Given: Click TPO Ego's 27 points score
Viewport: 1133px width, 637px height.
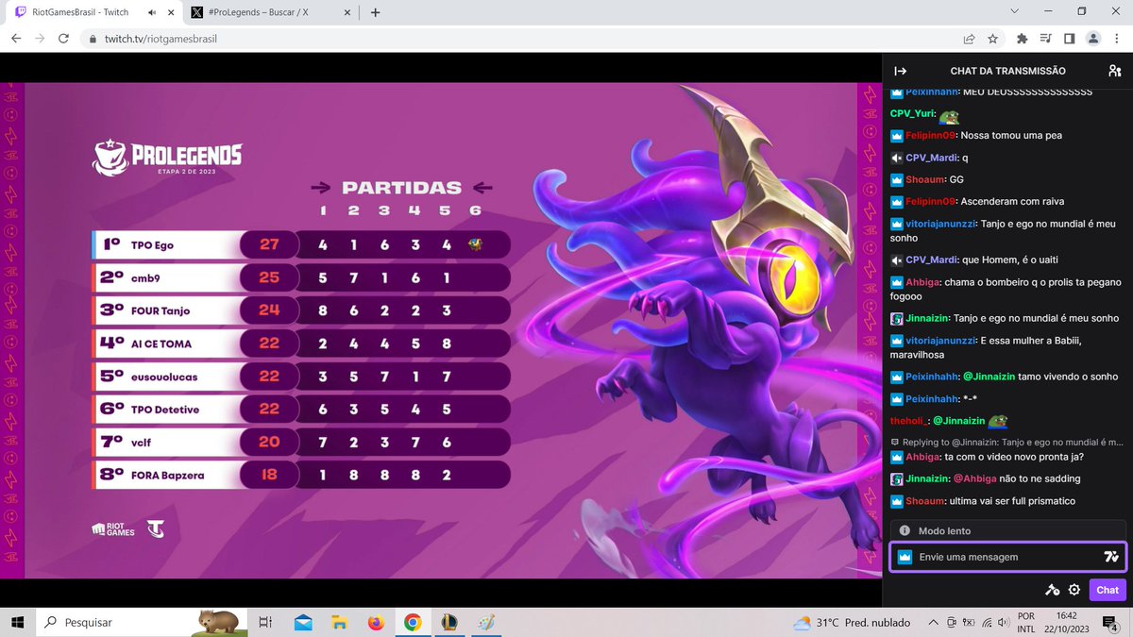Looking at the screenshot, I should 269,244.
